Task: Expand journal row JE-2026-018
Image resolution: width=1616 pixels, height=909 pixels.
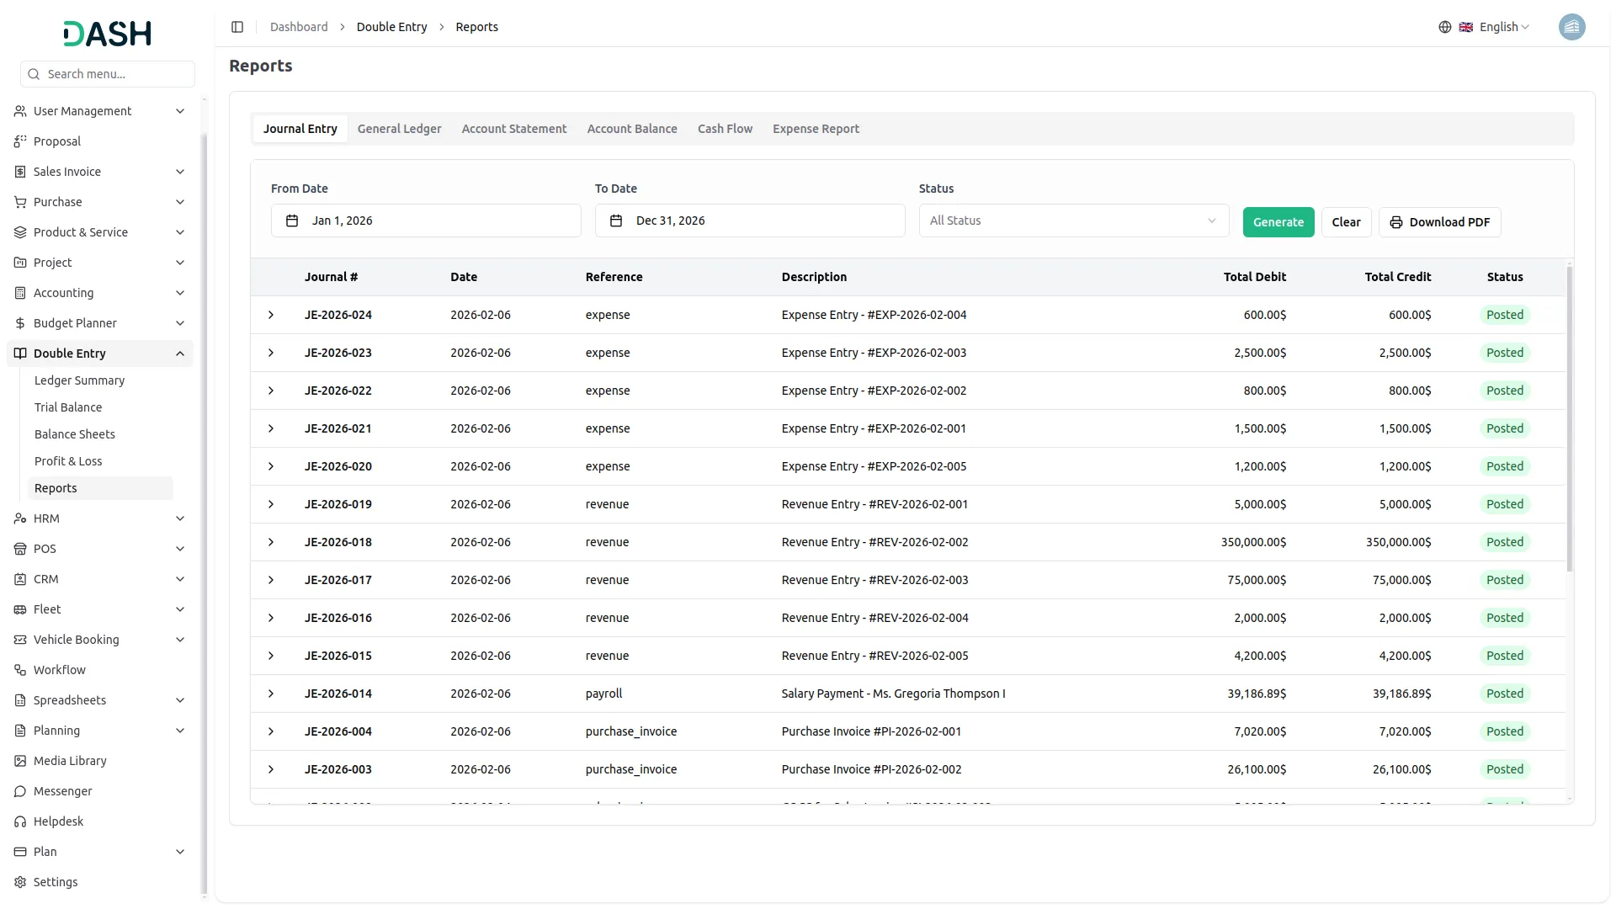Action: coord(271,542)
